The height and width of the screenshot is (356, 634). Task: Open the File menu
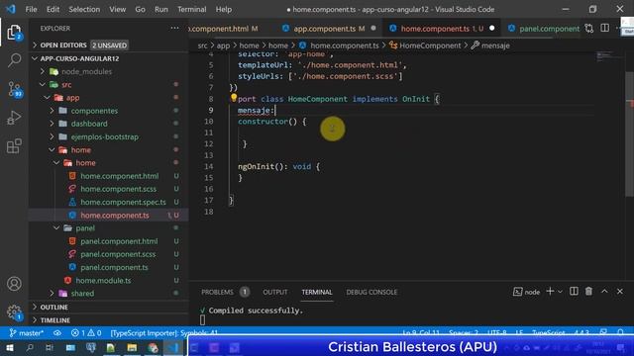point(31,9)
